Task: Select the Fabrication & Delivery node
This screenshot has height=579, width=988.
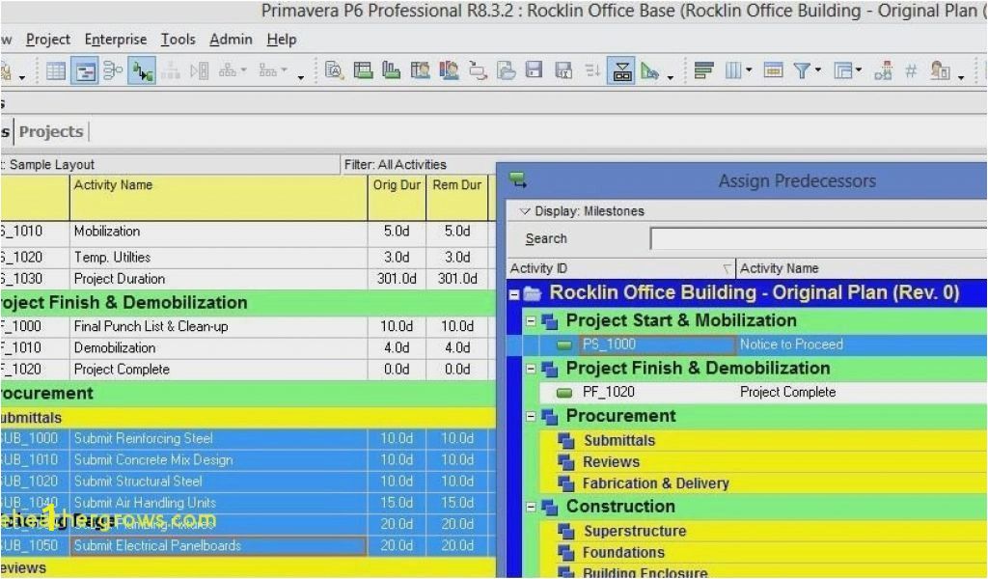Action: (655, 483)
